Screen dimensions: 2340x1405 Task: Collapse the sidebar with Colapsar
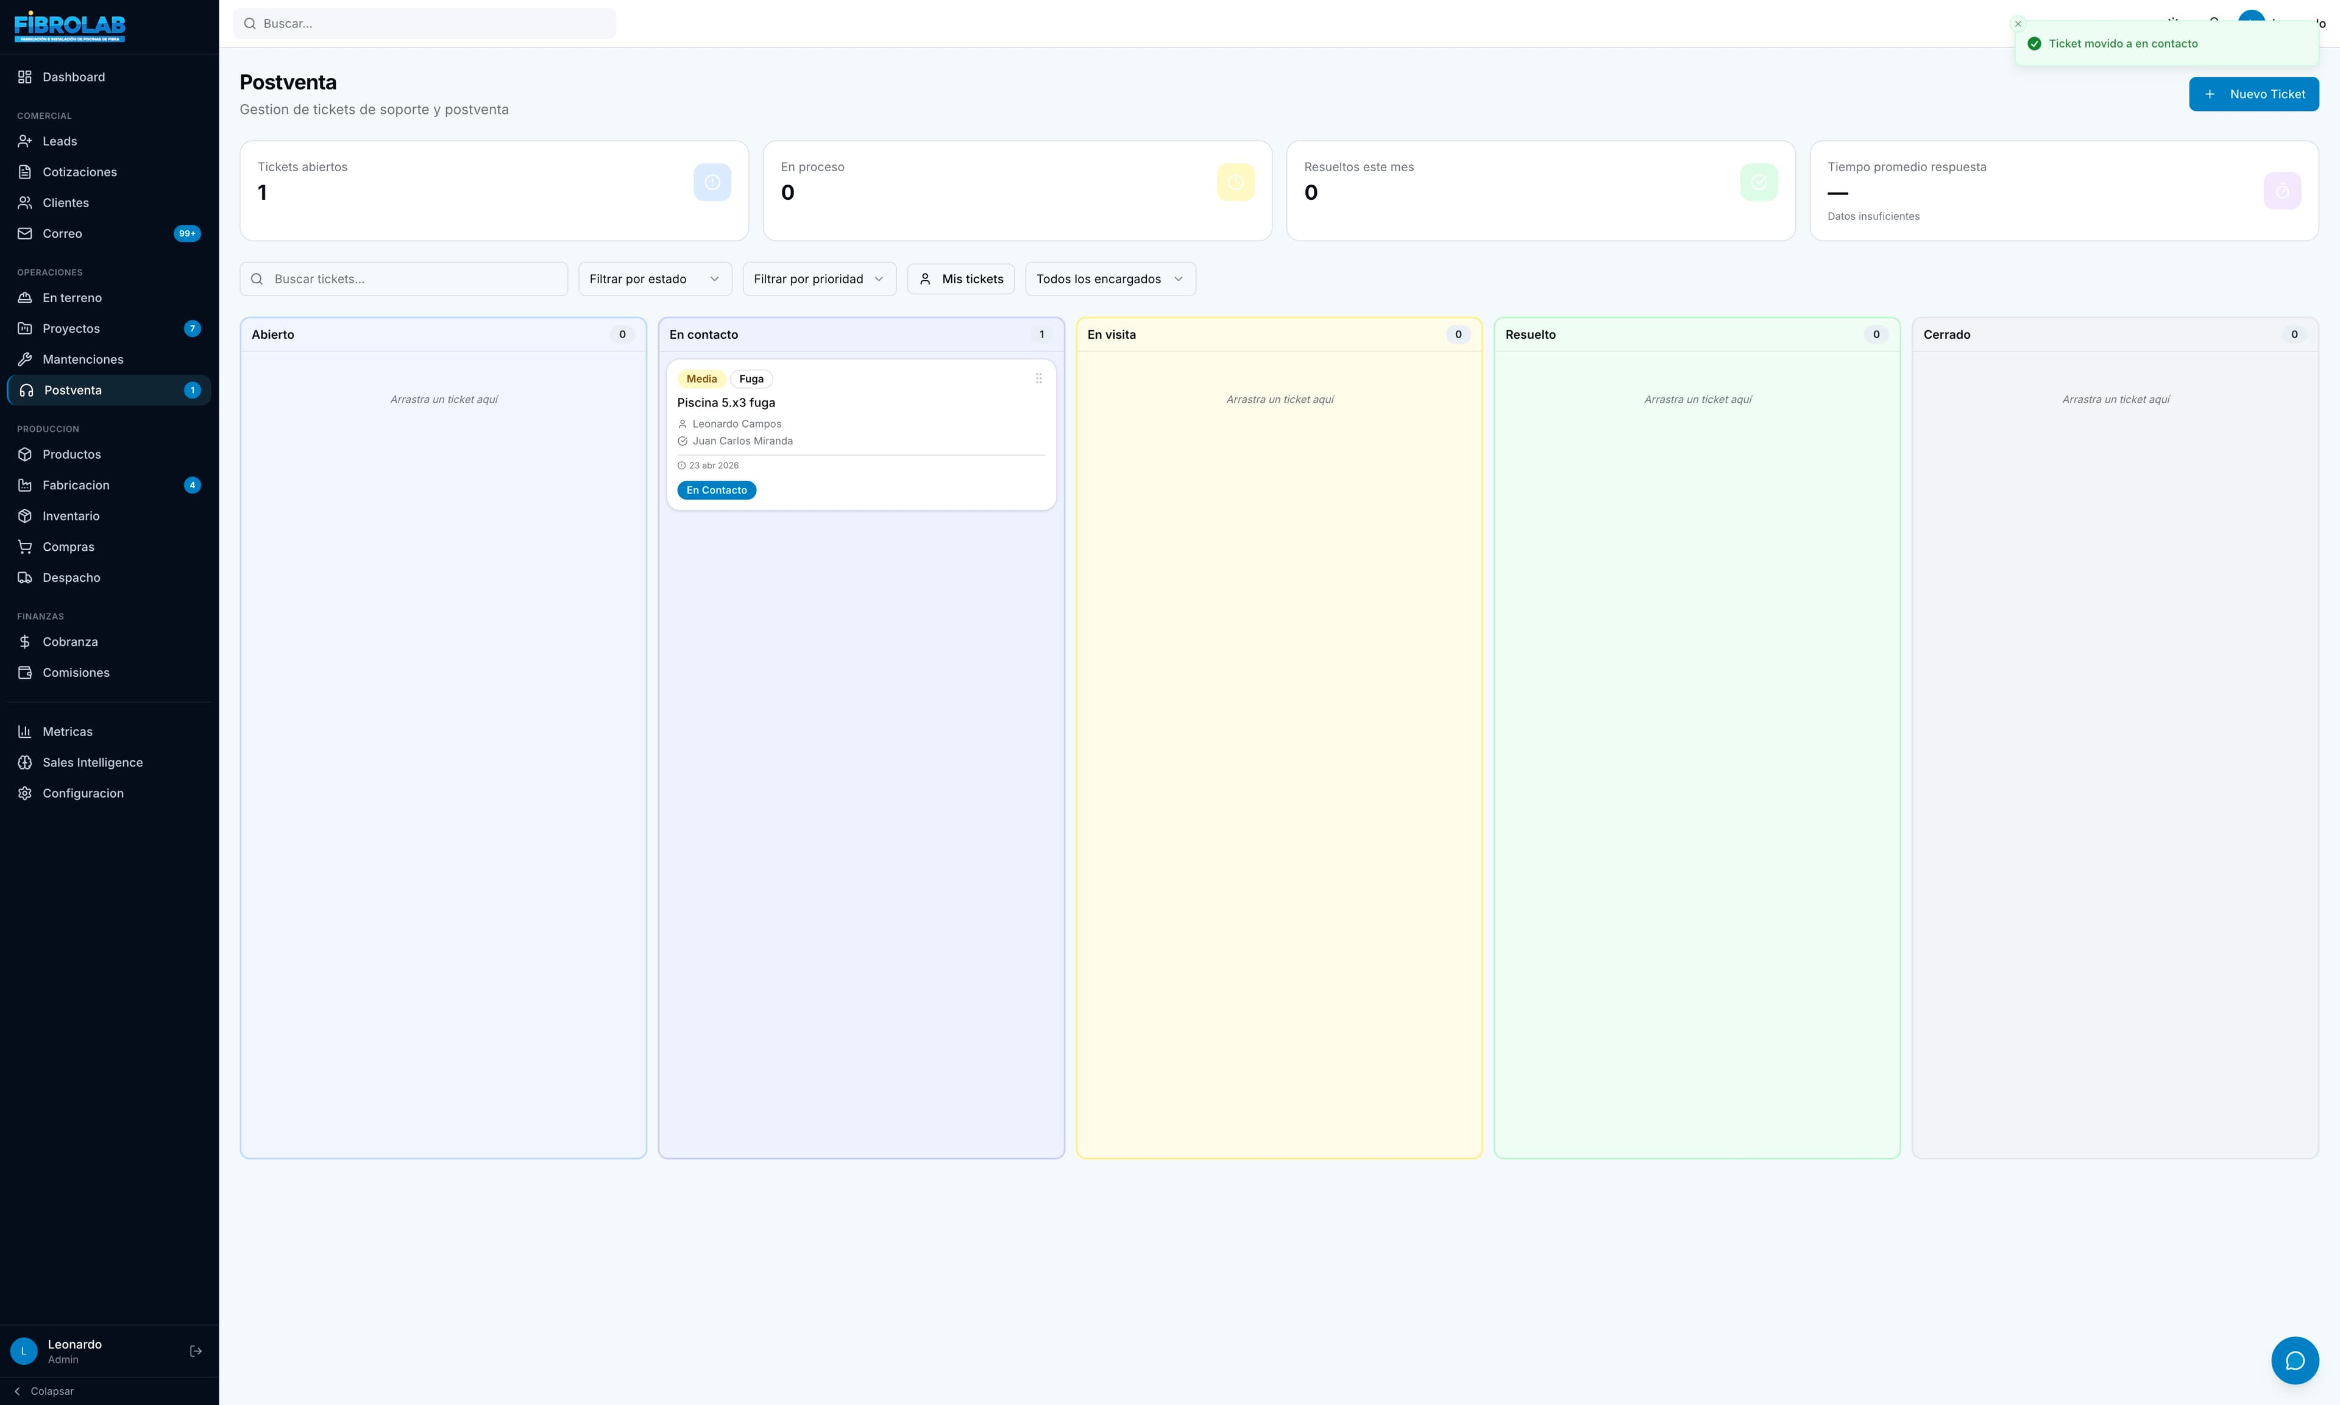43,1391
